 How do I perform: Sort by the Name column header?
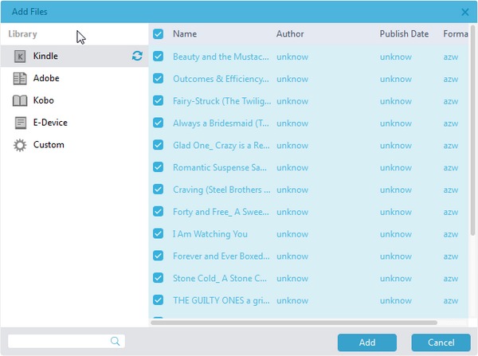click(185, 34)
